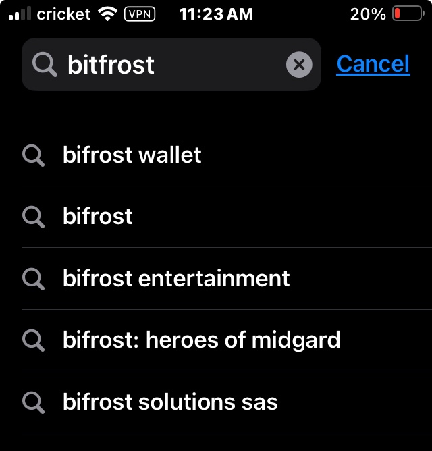Tap the Cancel link
Image resolution: width=432 pixels, height=451 pixels.
pos(373,64)
